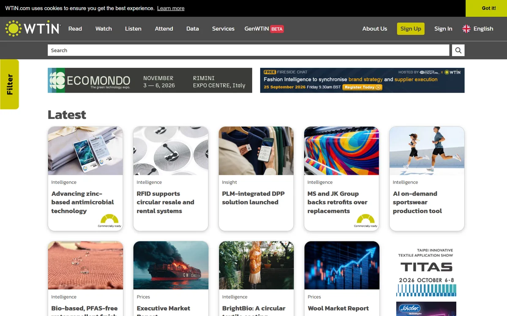Click Intelligence label on AI sportswear card

pos(405,182)
